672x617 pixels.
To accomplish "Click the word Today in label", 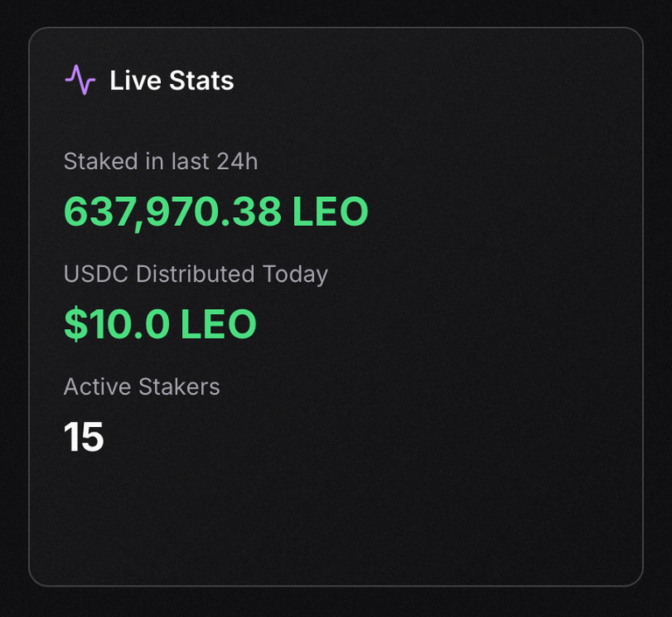I will [295, 275].
